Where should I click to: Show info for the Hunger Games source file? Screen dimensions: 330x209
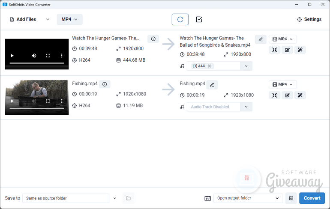(x=153, y=39)
